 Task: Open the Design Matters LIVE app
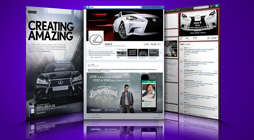point(132,53)
